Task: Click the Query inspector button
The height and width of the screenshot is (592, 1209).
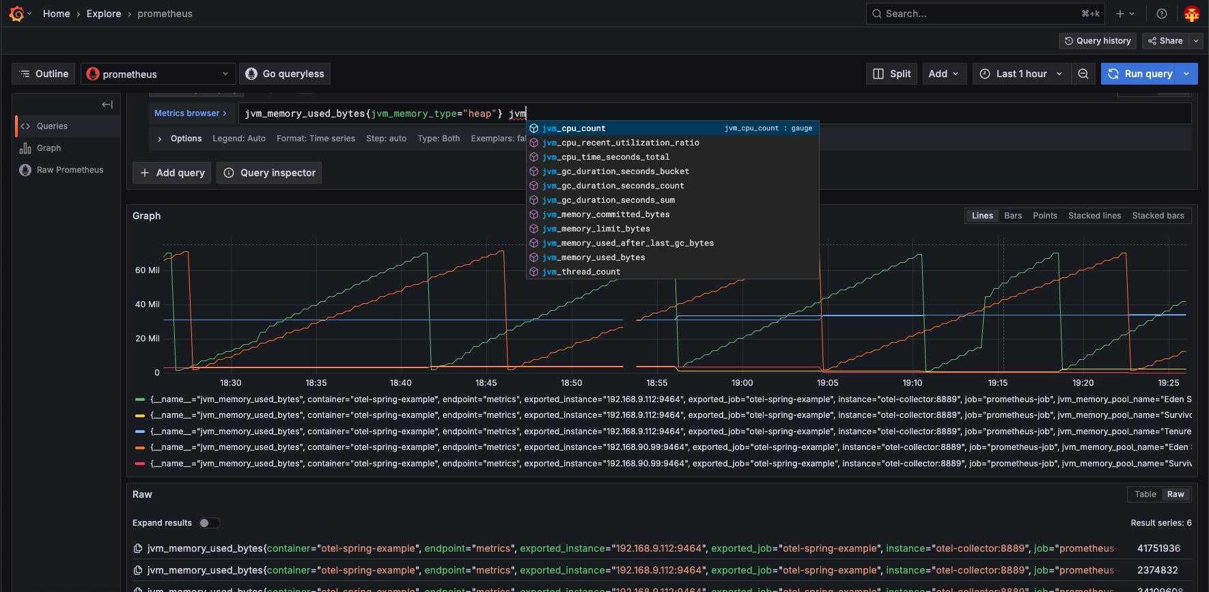Action: point(269,173)
